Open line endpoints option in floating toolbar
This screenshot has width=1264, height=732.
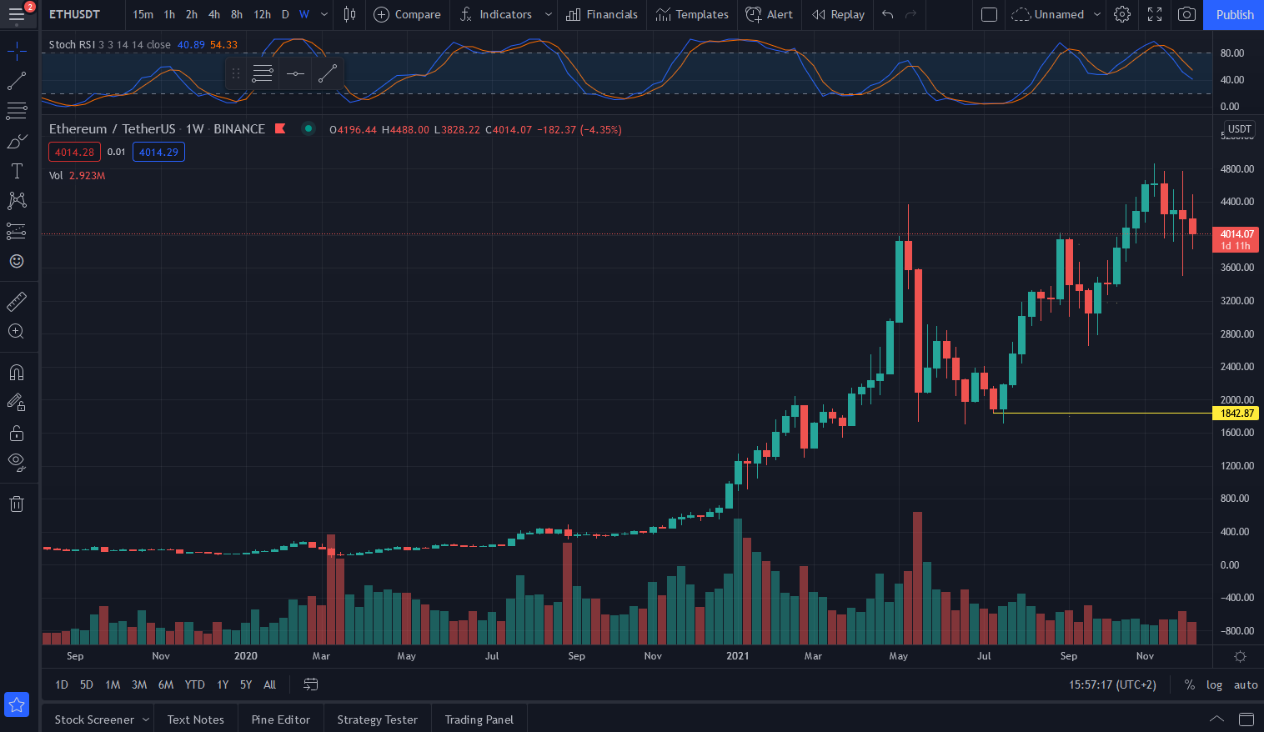(x=295, y=73)
